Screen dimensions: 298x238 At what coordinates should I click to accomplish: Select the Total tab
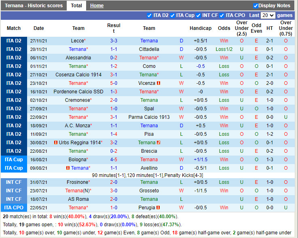click(76, 6)
